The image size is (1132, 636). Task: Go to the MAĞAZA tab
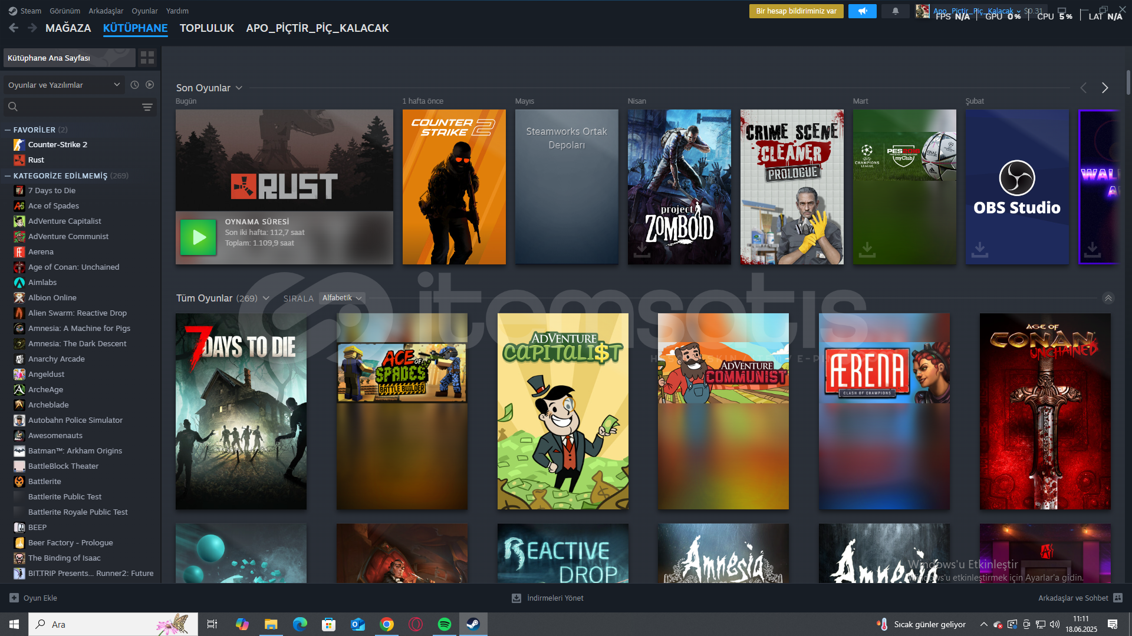(68, 28)
